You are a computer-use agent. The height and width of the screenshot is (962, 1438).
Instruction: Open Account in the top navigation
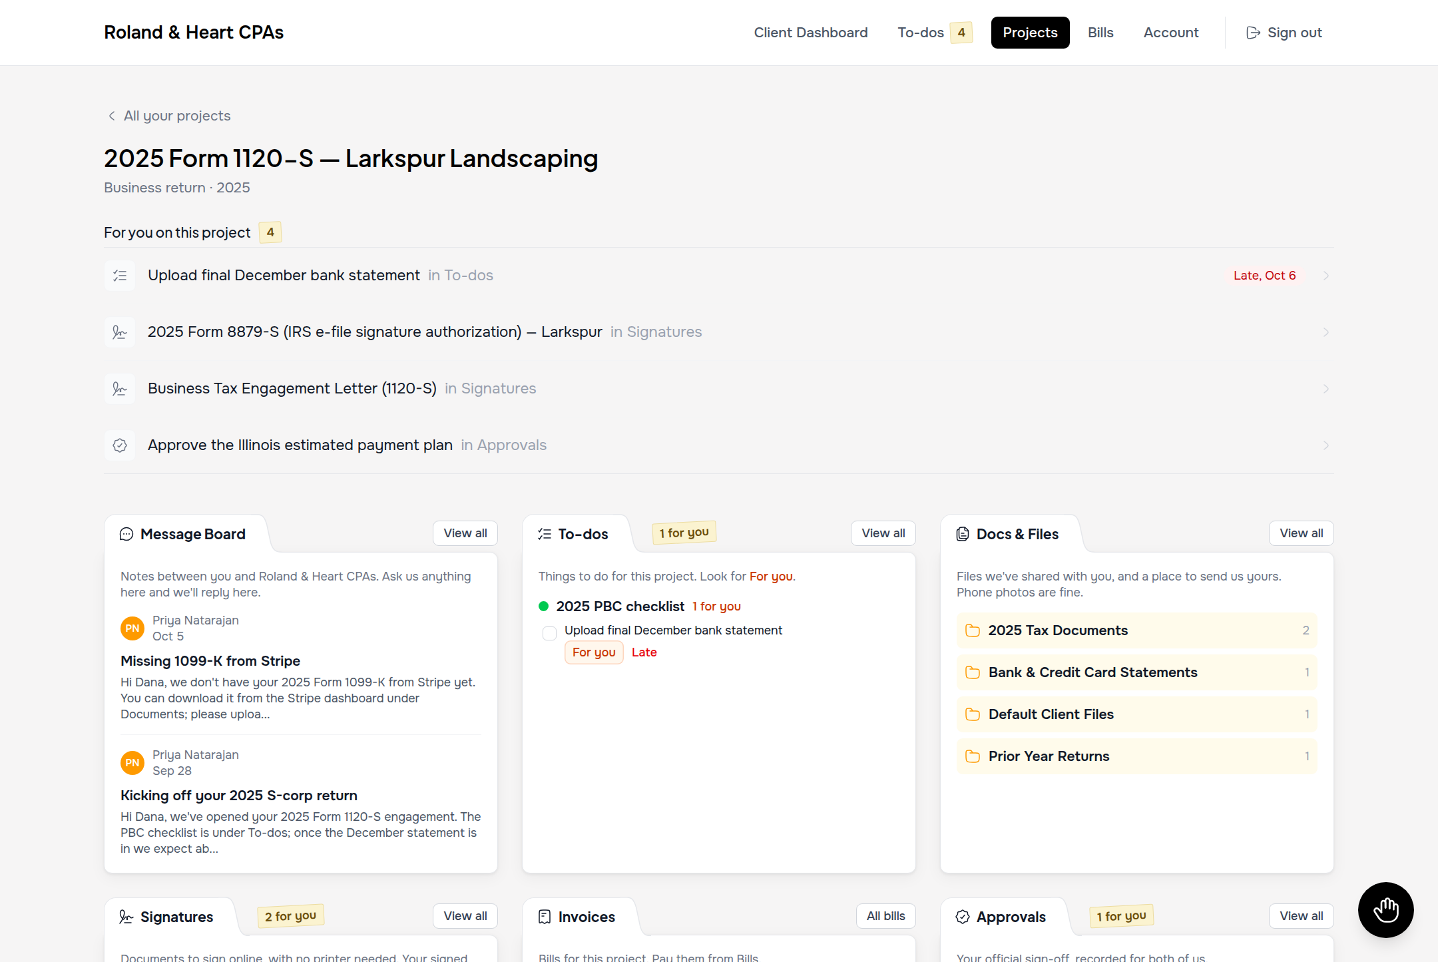click(x=1171, y=33)
